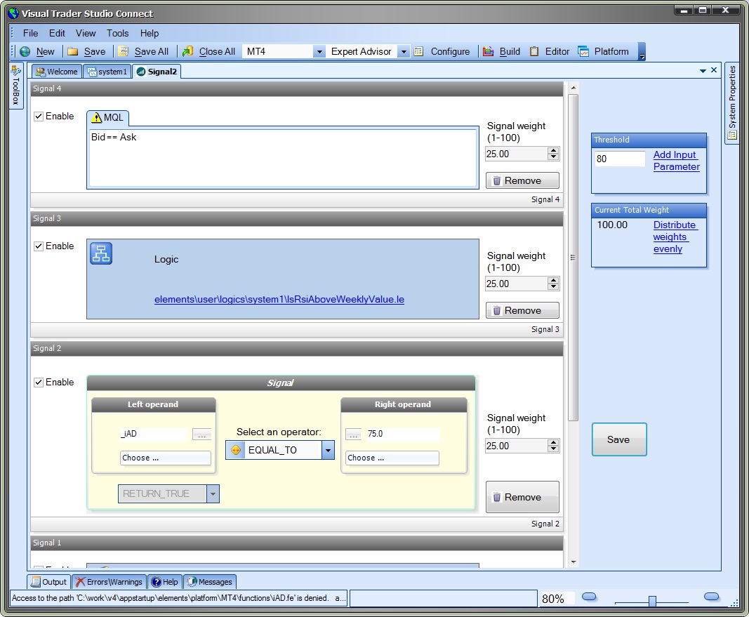Open the MT4 platform dropdown

[x=319, y=51]
